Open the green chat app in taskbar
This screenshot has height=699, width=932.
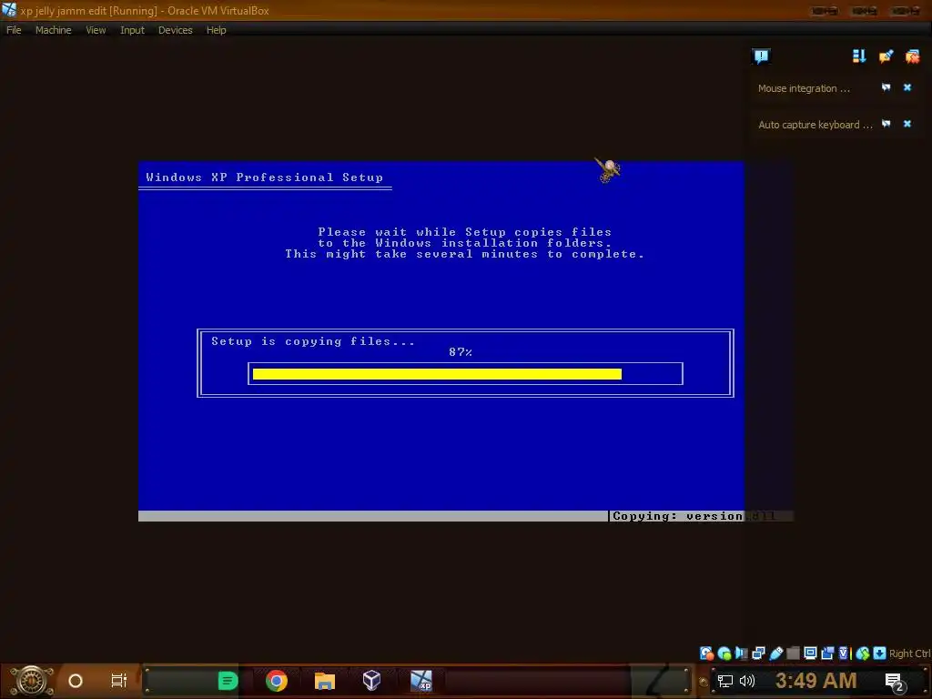[228, 681]
